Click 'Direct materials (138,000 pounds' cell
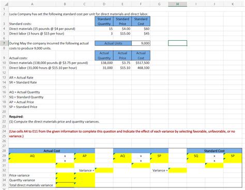The image size is (245, 190). click(x=49, y=63)
